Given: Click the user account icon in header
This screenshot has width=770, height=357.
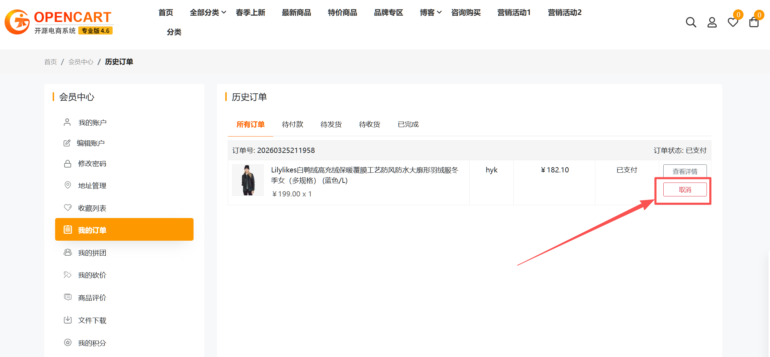Looking at the screenshot, I should tap(712, 23).
